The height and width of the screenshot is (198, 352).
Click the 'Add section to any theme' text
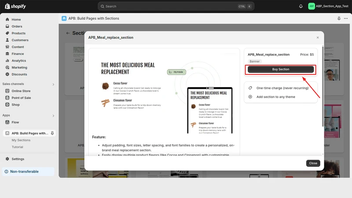(276, 97)
